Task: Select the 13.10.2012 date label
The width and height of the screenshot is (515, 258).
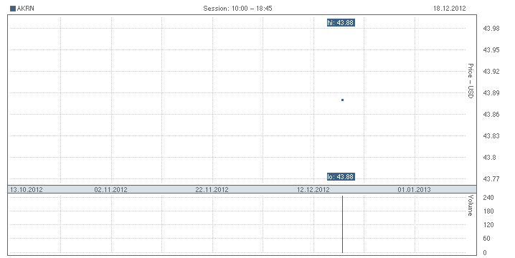Action: [27, 189]
